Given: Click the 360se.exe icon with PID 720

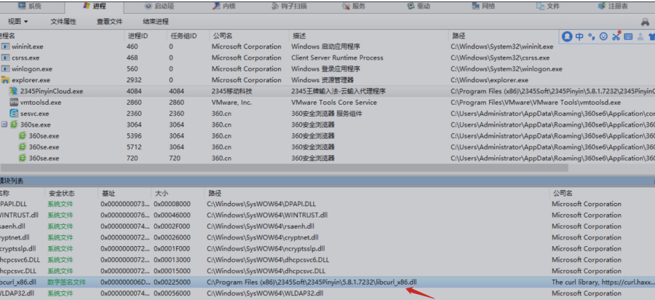Looking at the screenshot, I should pyautogui.click(x=22, y=158).
